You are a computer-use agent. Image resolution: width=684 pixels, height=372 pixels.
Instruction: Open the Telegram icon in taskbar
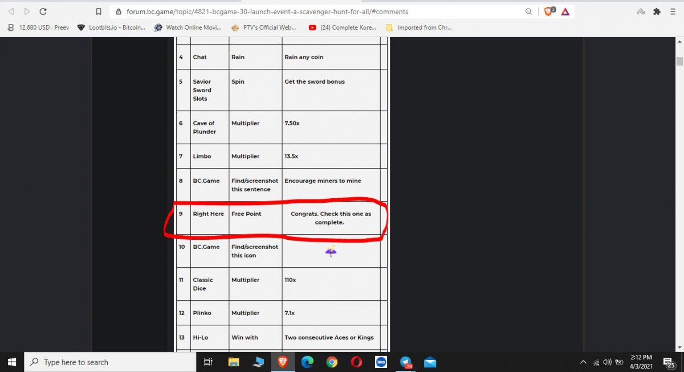[406, 362]
